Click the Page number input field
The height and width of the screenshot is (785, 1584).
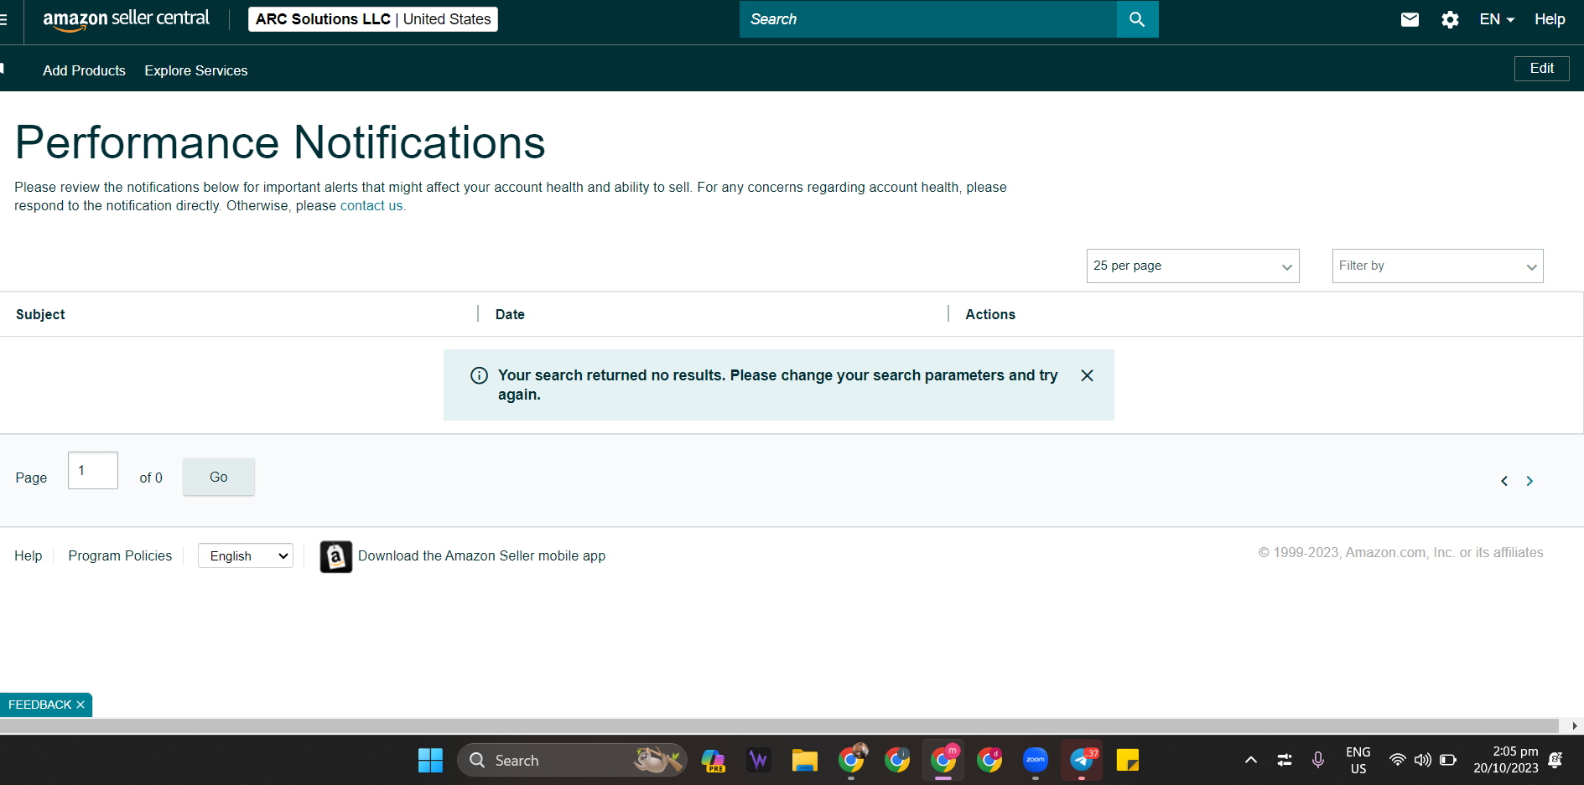[93, 471]
